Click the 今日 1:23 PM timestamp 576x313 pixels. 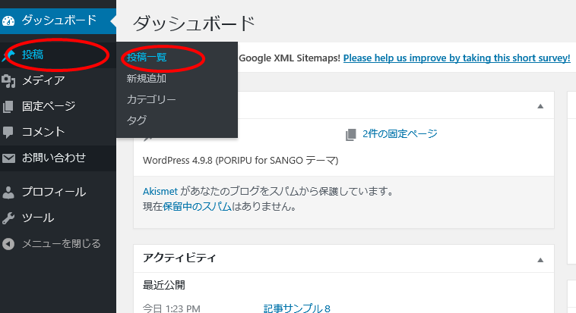172,308
